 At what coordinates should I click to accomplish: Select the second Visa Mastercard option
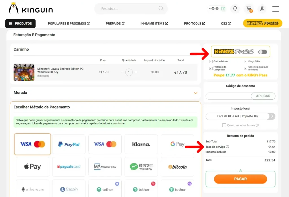(105, 144)
